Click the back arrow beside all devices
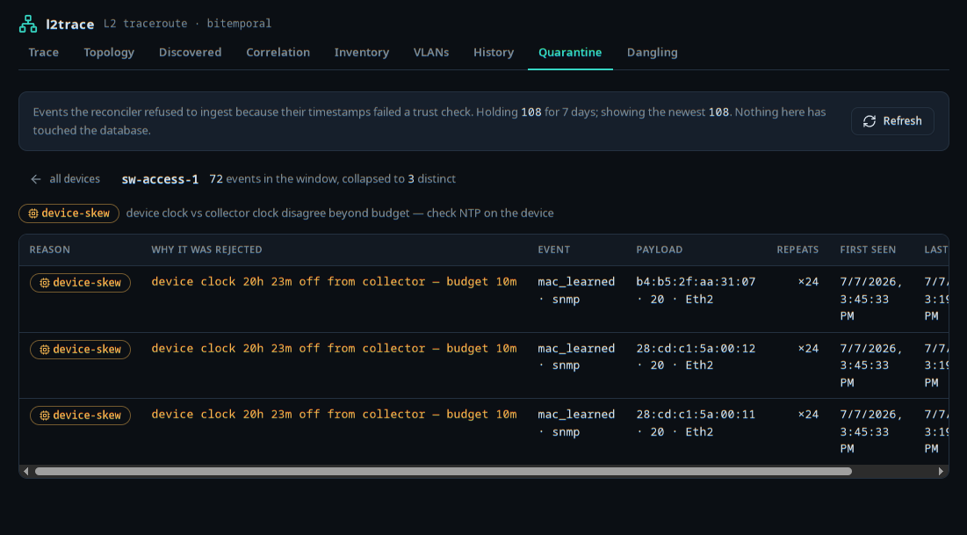This screenshot has width=967, height=535. pyautogui.click(x=36, y=179)
